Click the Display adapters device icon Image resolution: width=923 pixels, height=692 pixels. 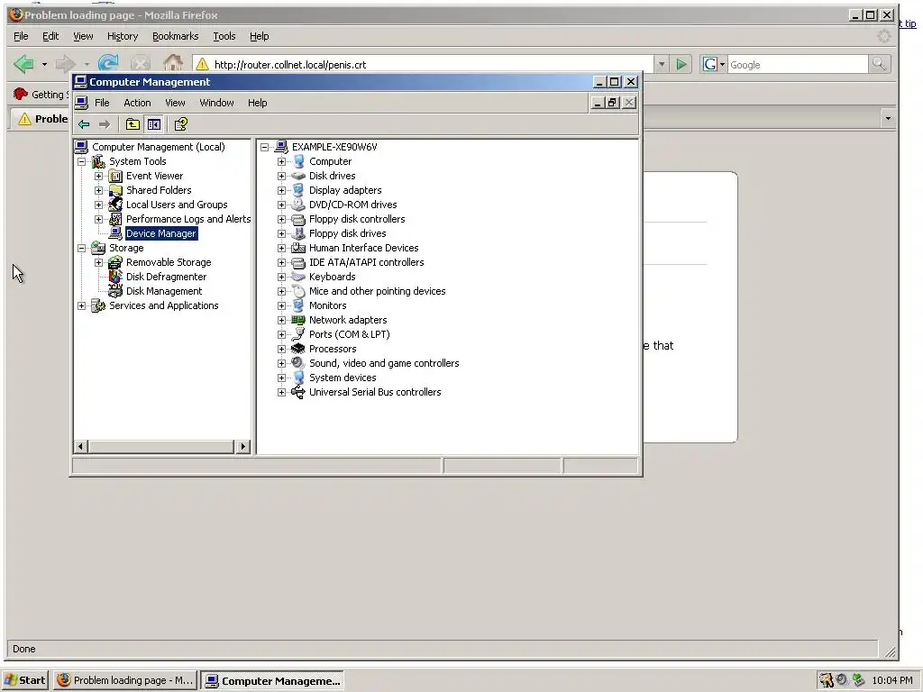[x=298, y=190]
